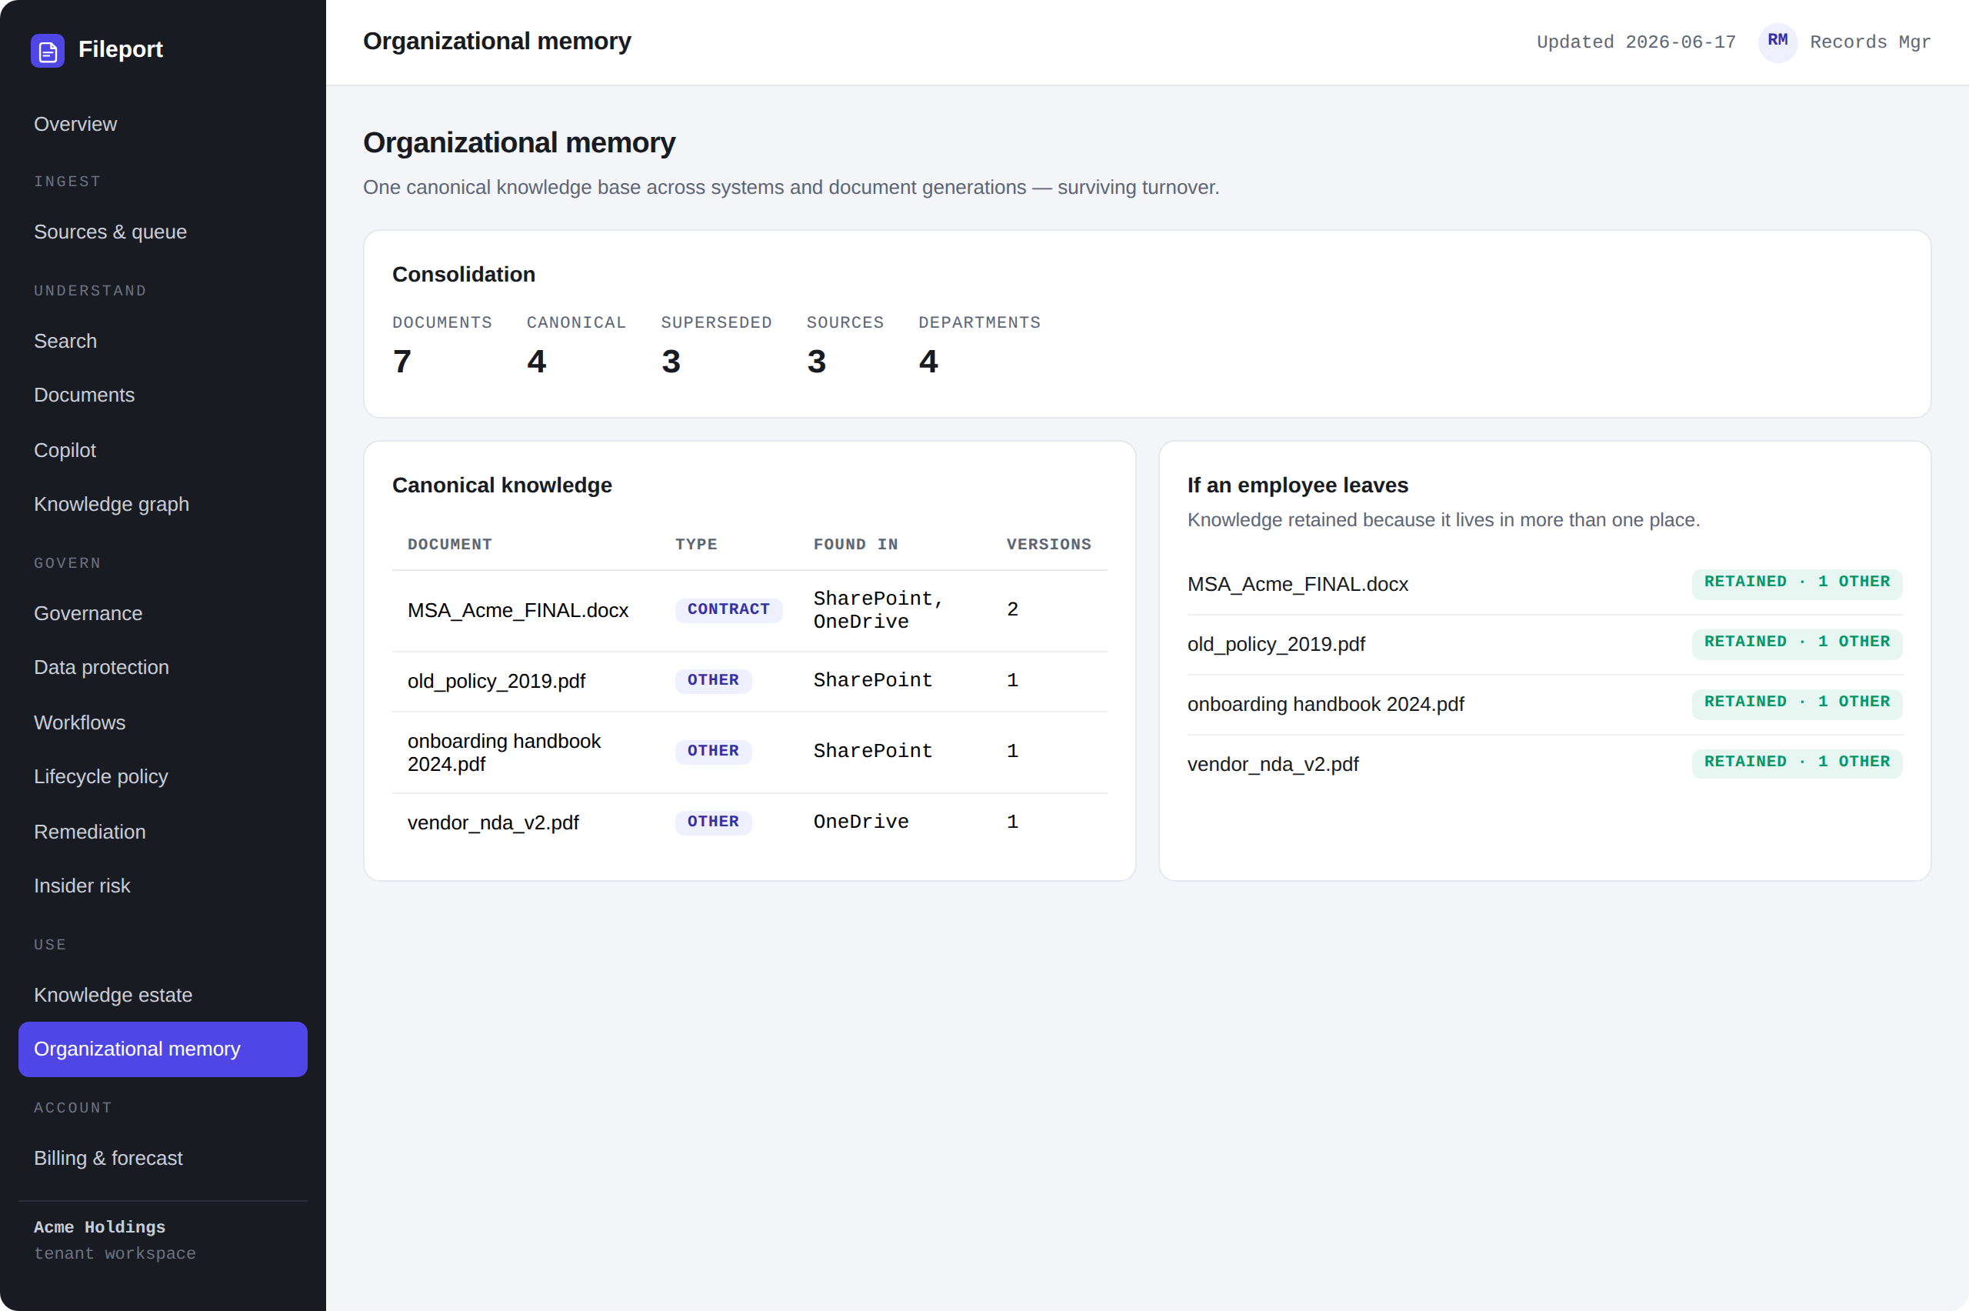Open the Overview page
The height and width of the screenshot is (1311, 1969).
(163, 125)
